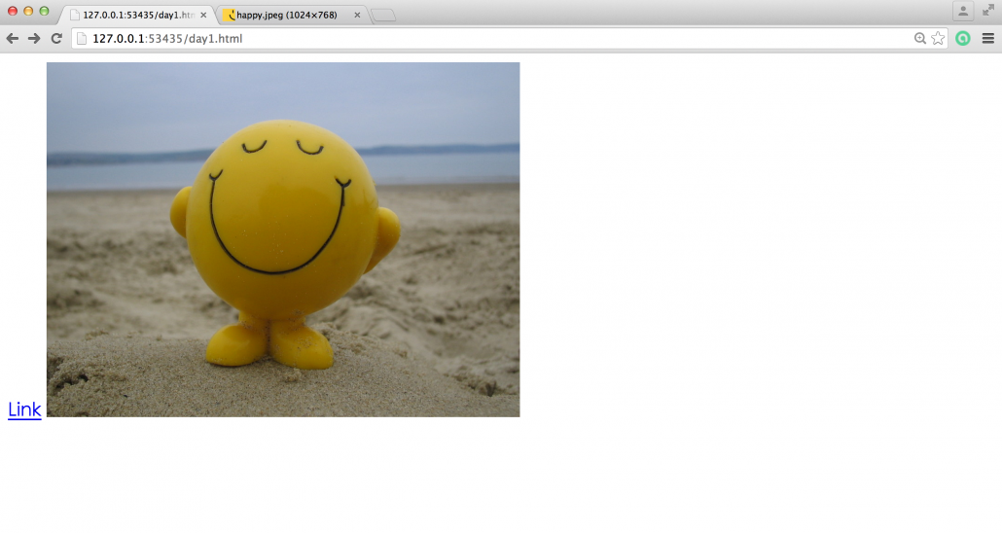This screenshot has width=1002, height=533.
Task: Click the forward navigation arrow
Action: pos(34,39)
